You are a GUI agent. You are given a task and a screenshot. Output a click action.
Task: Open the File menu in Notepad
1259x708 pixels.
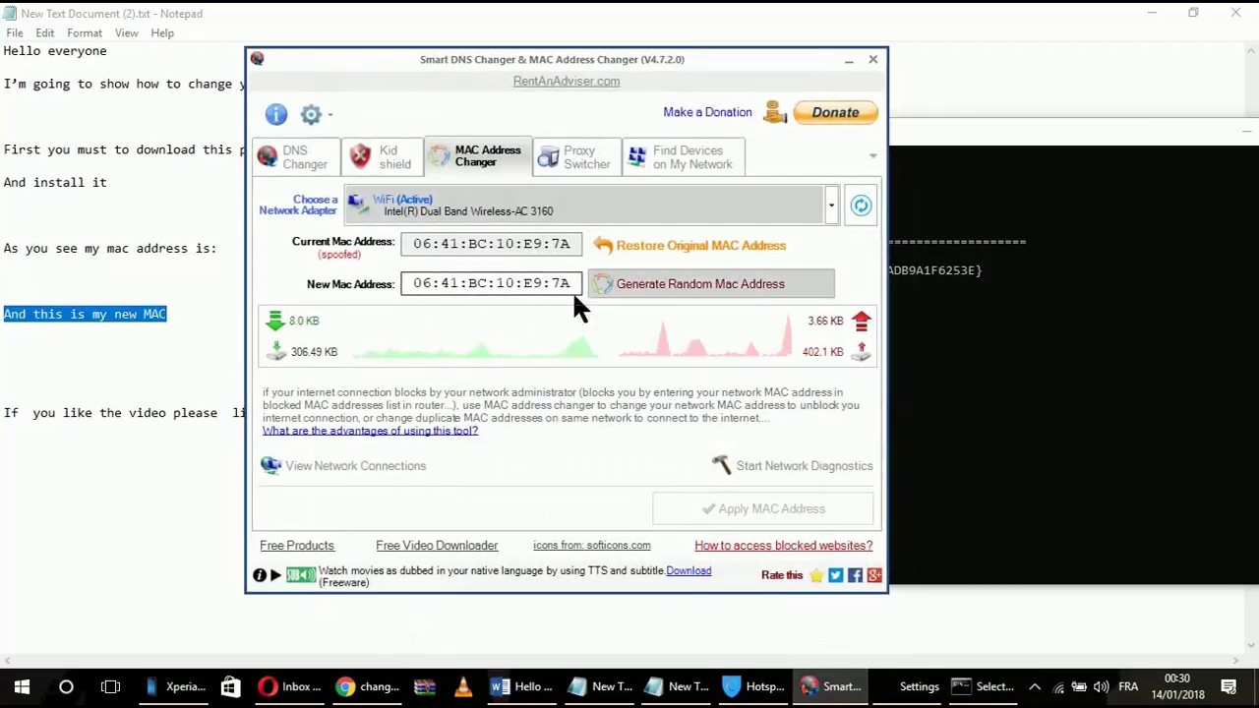coord(15,33)
